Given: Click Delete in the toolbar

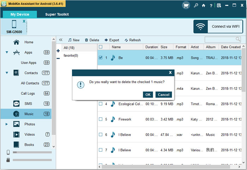Looking at the screenshot, I should pyautogui.click(x=92, y=40).
